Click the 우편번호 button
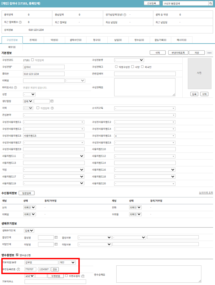 click(x=56, y=276)
